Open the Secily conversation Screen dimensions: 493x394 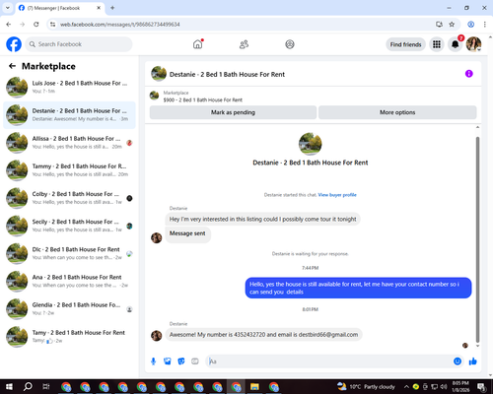coord(69,226)
